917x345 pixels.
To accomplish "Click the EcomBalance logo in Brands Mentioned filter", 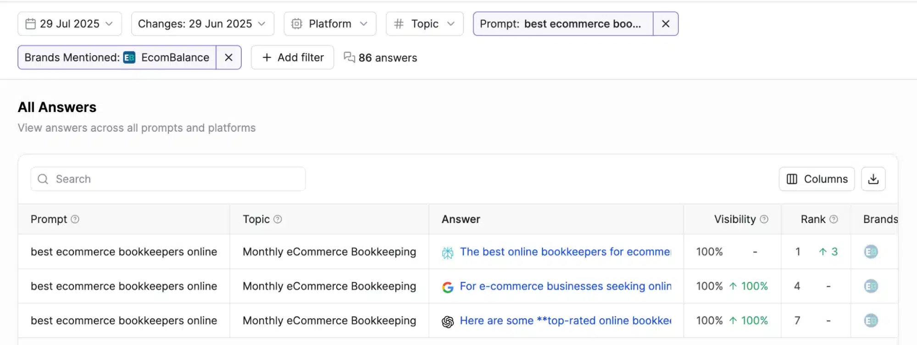I will click(x=129, y=57).
